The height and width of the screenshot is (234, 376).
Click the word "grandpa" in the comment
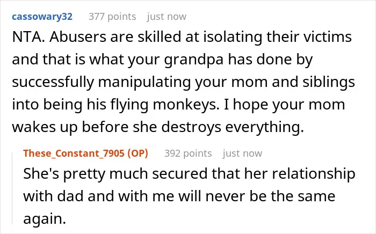(x=194, y=60)
